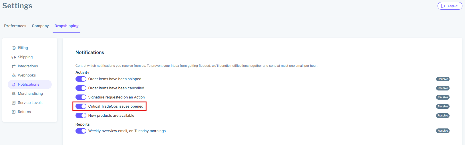
Task: Click the Integrations arrows icon
Action: coord(14,66)
